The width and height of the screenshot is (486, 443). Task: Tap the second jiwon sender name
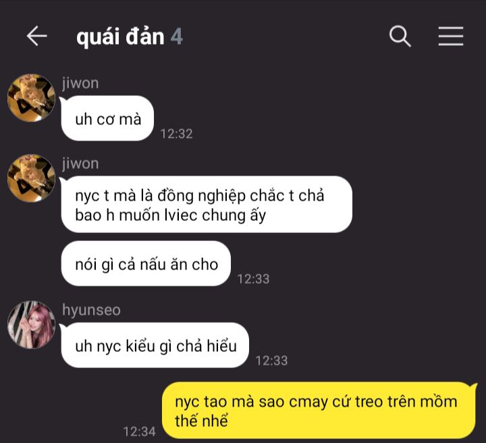click(80, 163)
